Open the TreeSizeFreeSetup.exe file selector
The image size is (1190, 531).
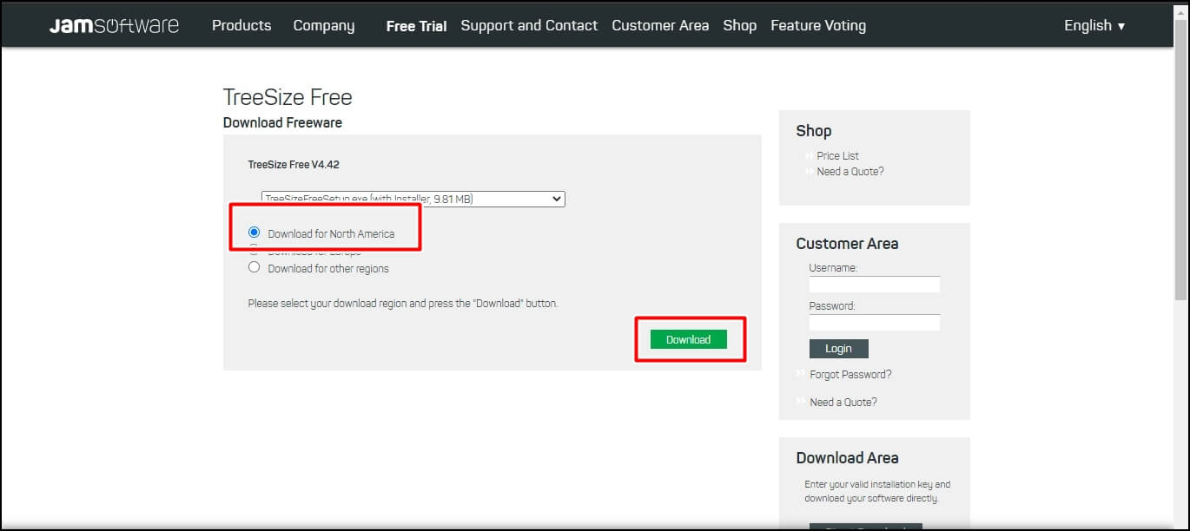[x=413, y=199]
